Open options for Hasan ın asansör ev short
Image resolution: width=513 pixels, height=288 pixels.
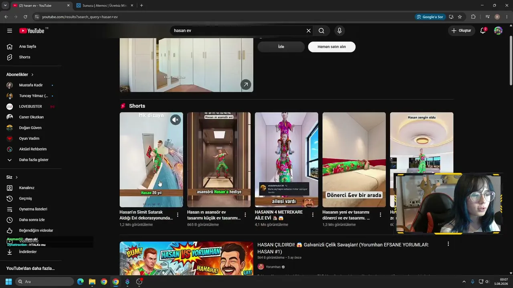[245, 215]
